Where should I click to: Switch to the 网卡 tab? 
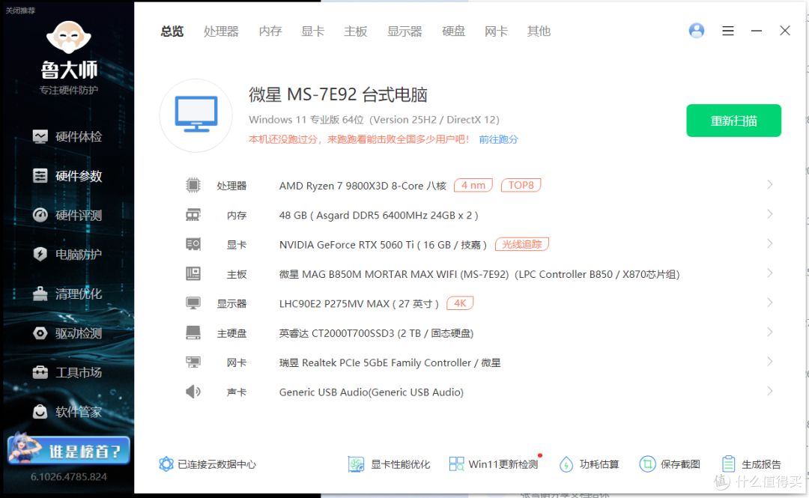(x=496, y=31)
